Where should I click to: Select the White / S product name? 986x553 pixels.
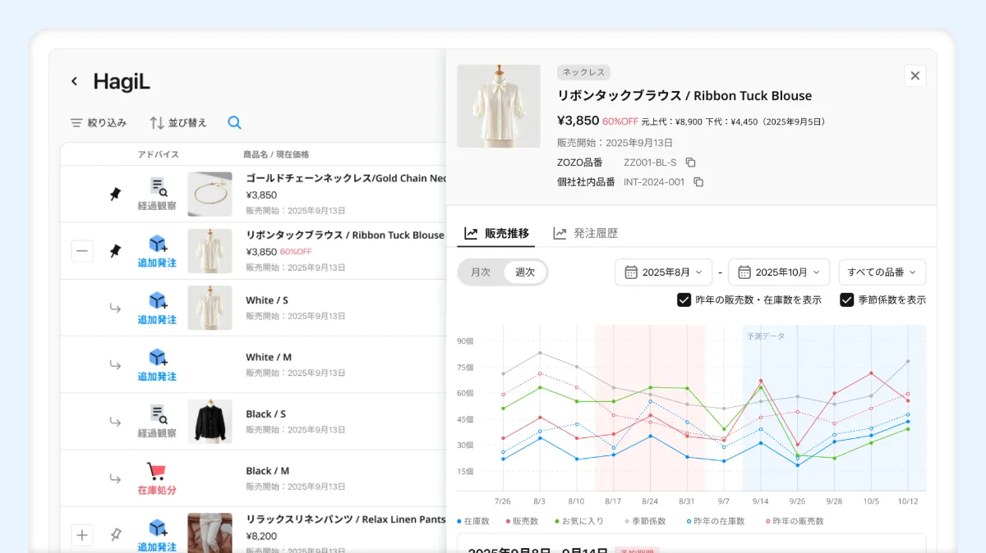(267, 300)
